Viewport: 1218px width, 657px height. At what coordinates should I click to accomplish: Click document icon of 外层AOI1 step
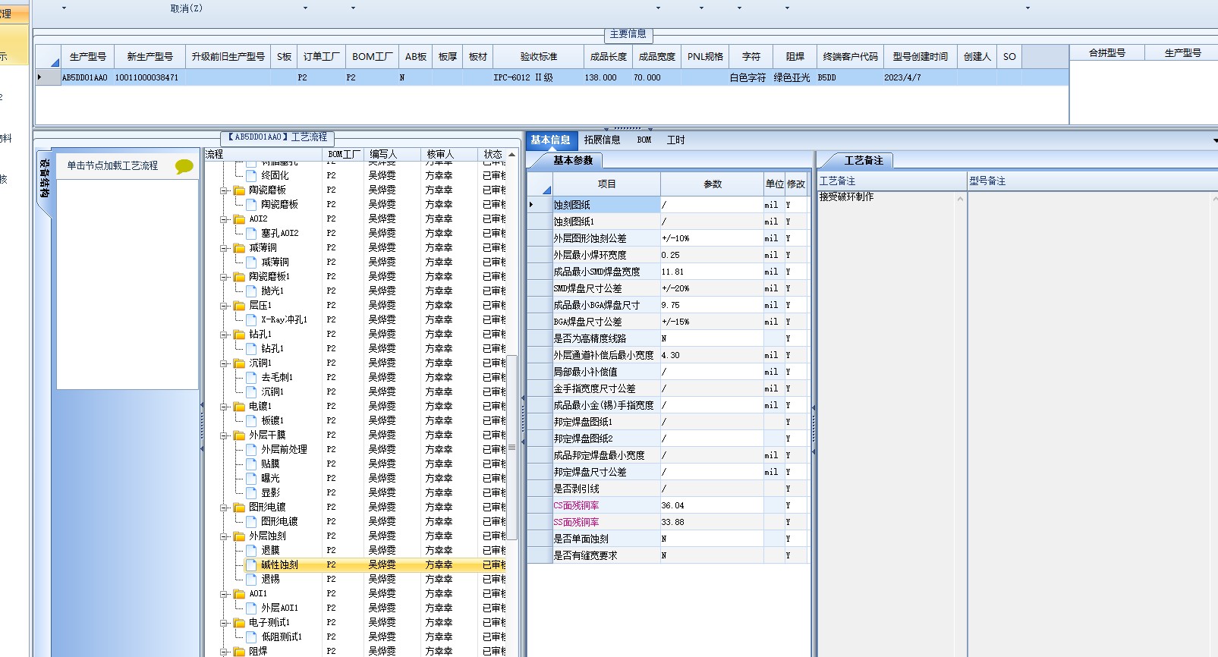[x=252, y=608]
